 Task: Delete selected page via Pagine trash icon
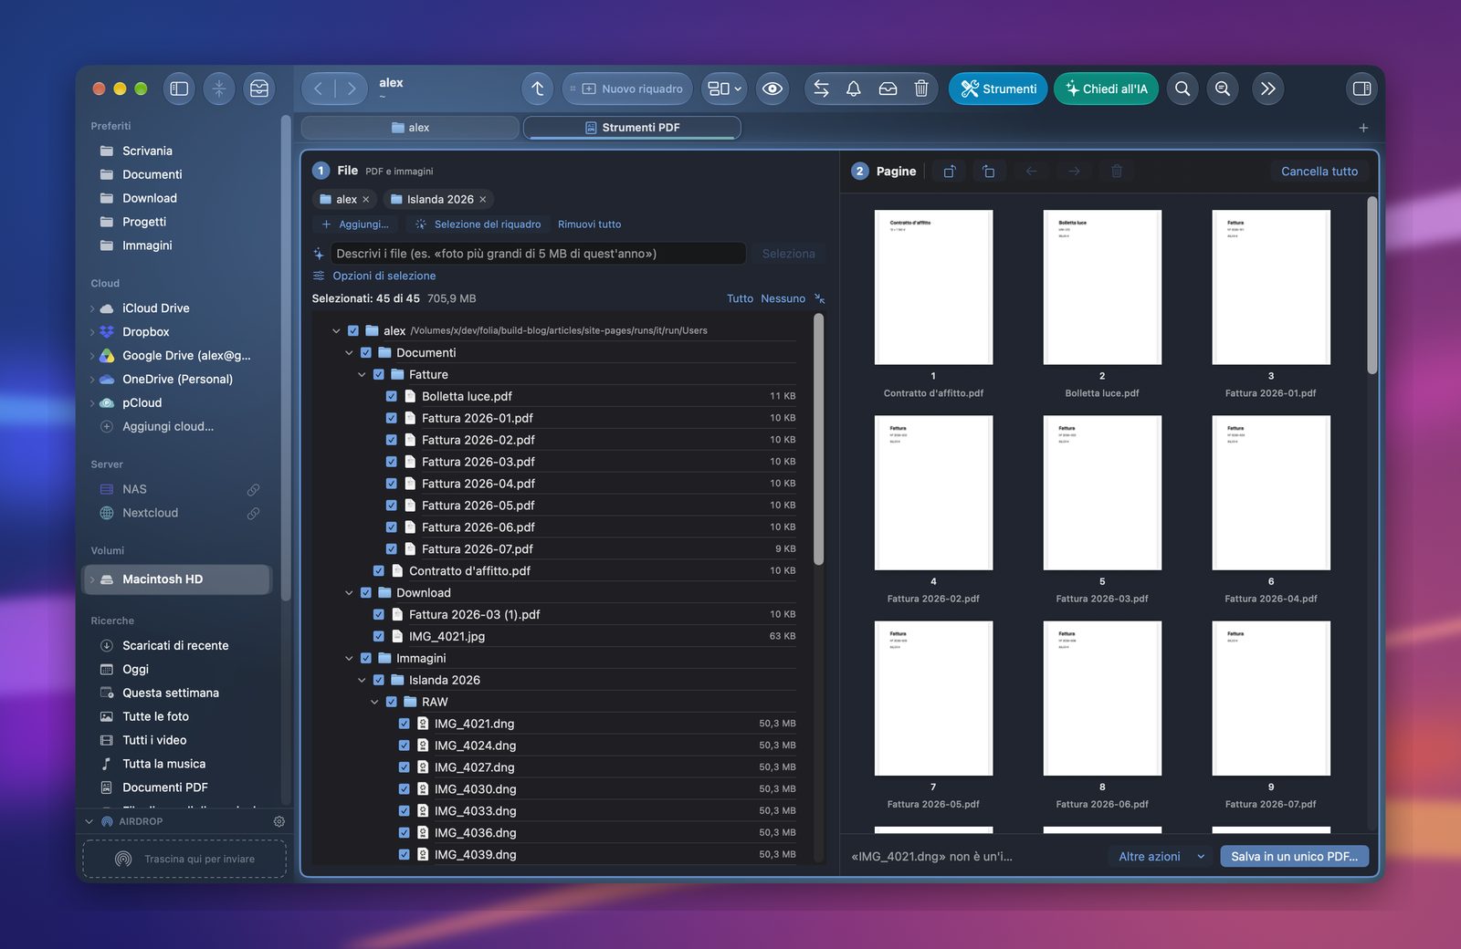[1116, 171]
